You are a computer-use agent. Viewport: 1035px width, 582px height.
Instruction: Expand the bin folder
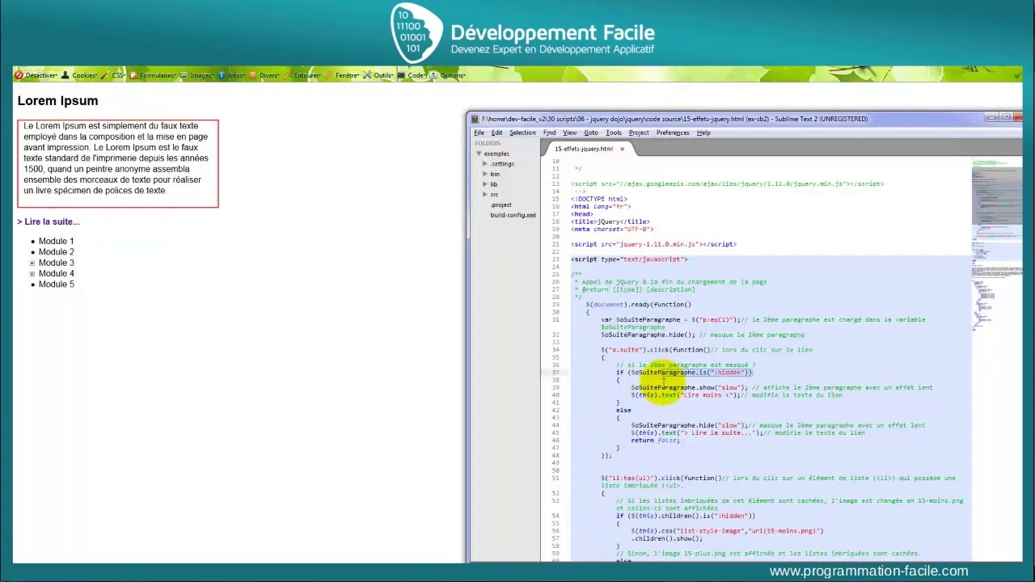(x=485, y=174)
